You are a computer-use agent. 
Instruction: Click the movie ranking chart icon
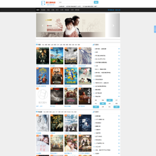pyautogui.click(x=93, y=45)
